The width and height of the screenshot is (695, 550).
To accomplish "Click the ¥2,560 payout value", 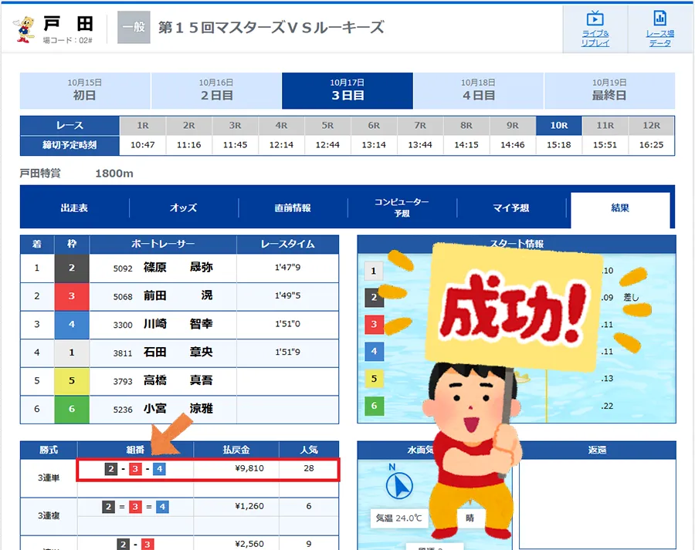I will coord(249,544).
